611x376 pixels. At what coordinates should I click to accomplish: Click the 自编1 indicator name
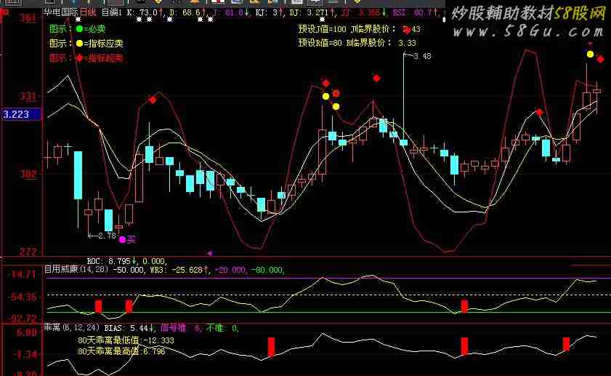tap(112, 12)
